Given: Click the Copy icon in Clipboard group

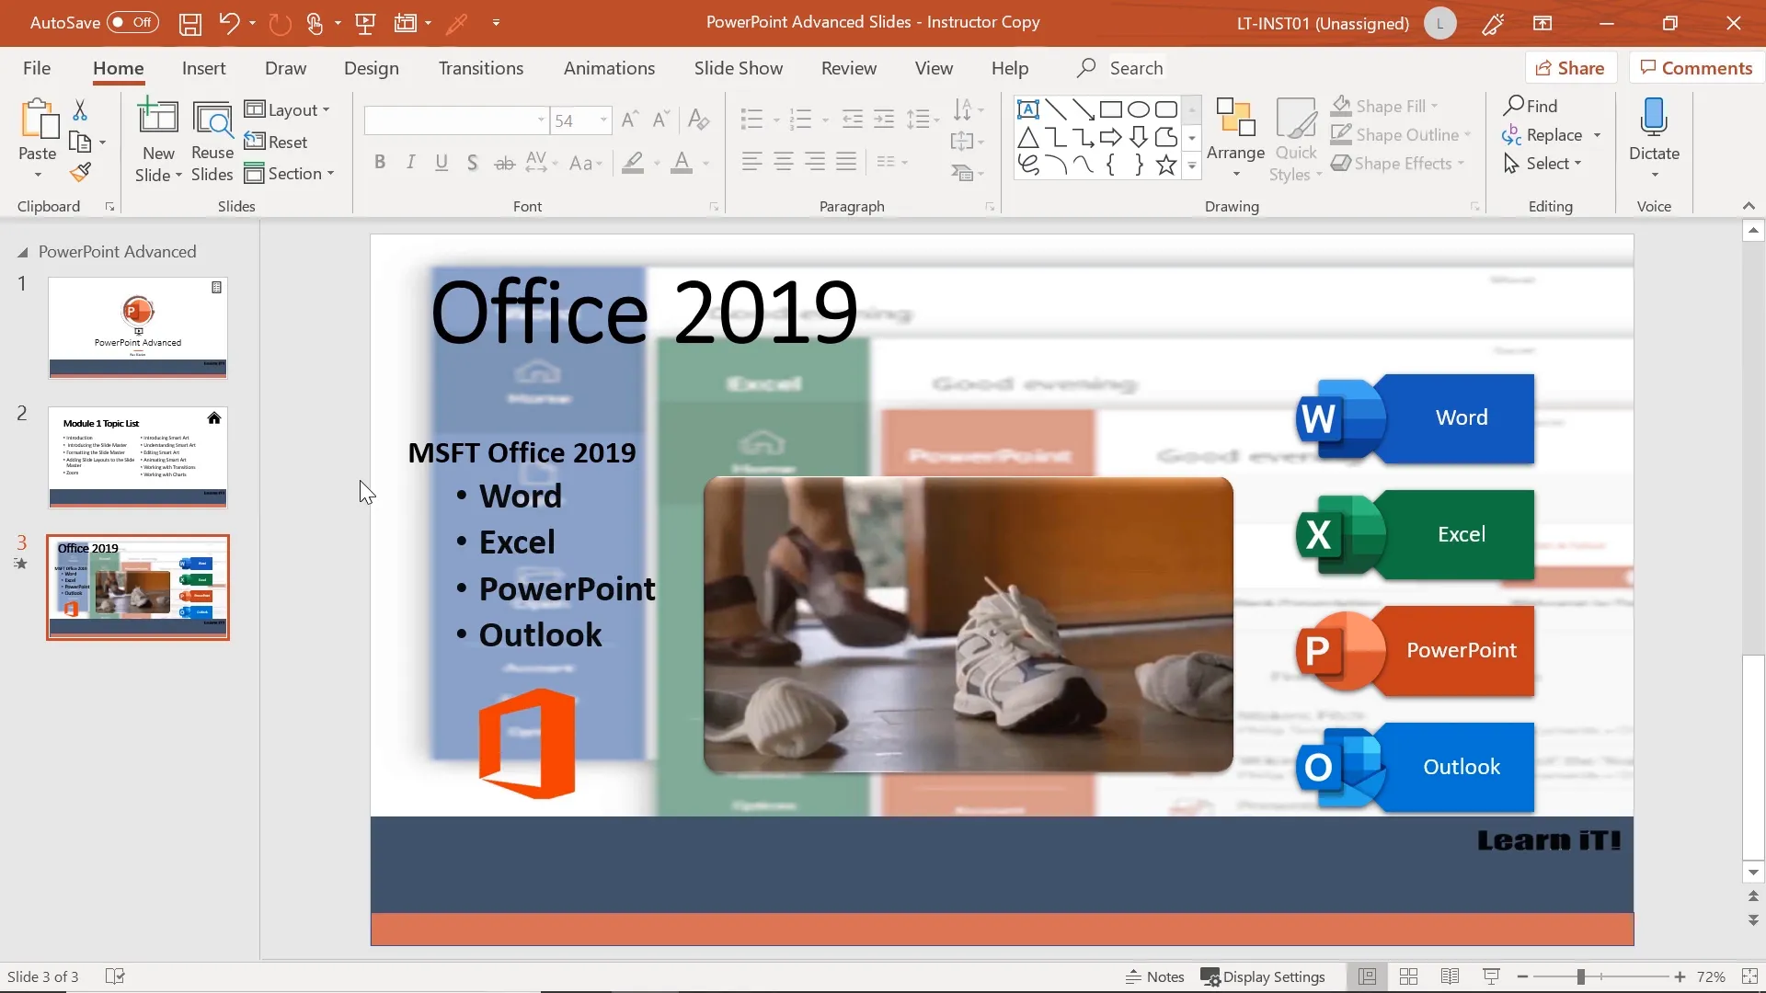Looking at the screenshot, I should point(80,143).
